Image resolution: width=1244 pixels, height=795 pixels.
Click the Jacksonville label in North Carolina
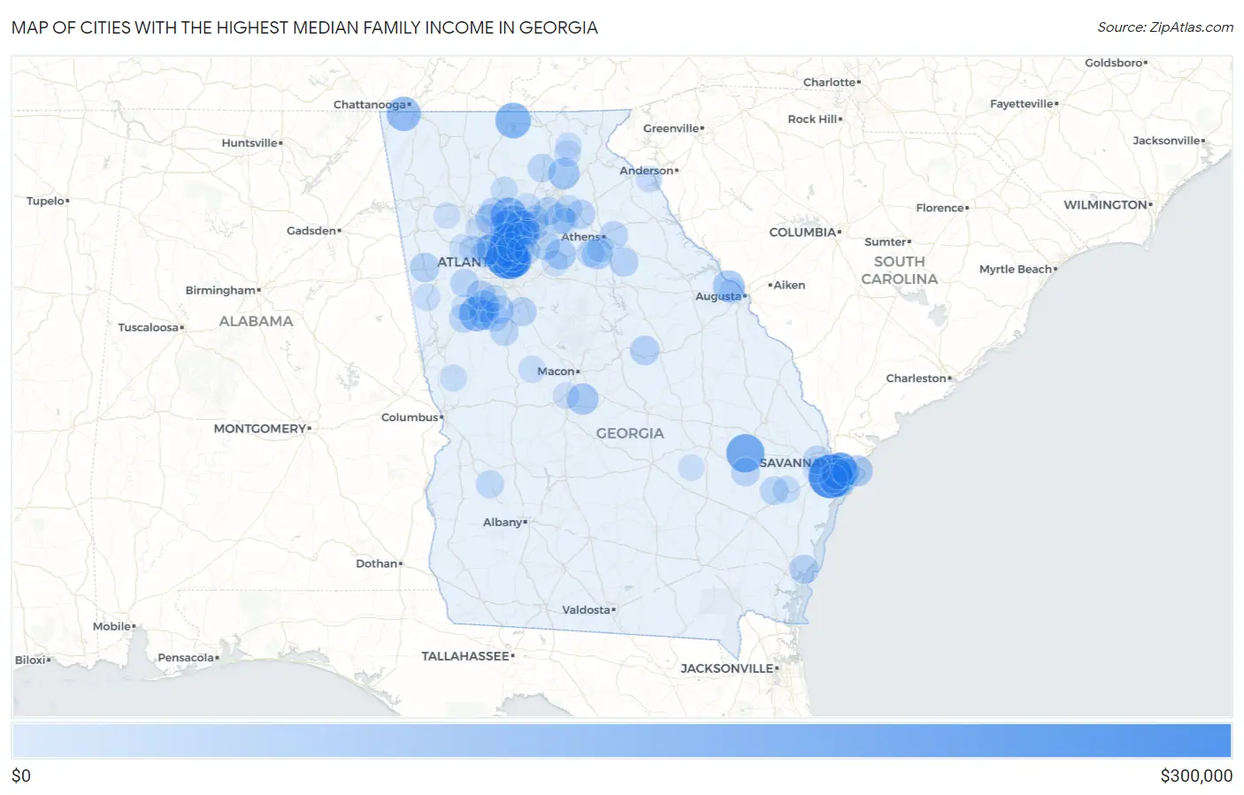[x=1170, y=141]
